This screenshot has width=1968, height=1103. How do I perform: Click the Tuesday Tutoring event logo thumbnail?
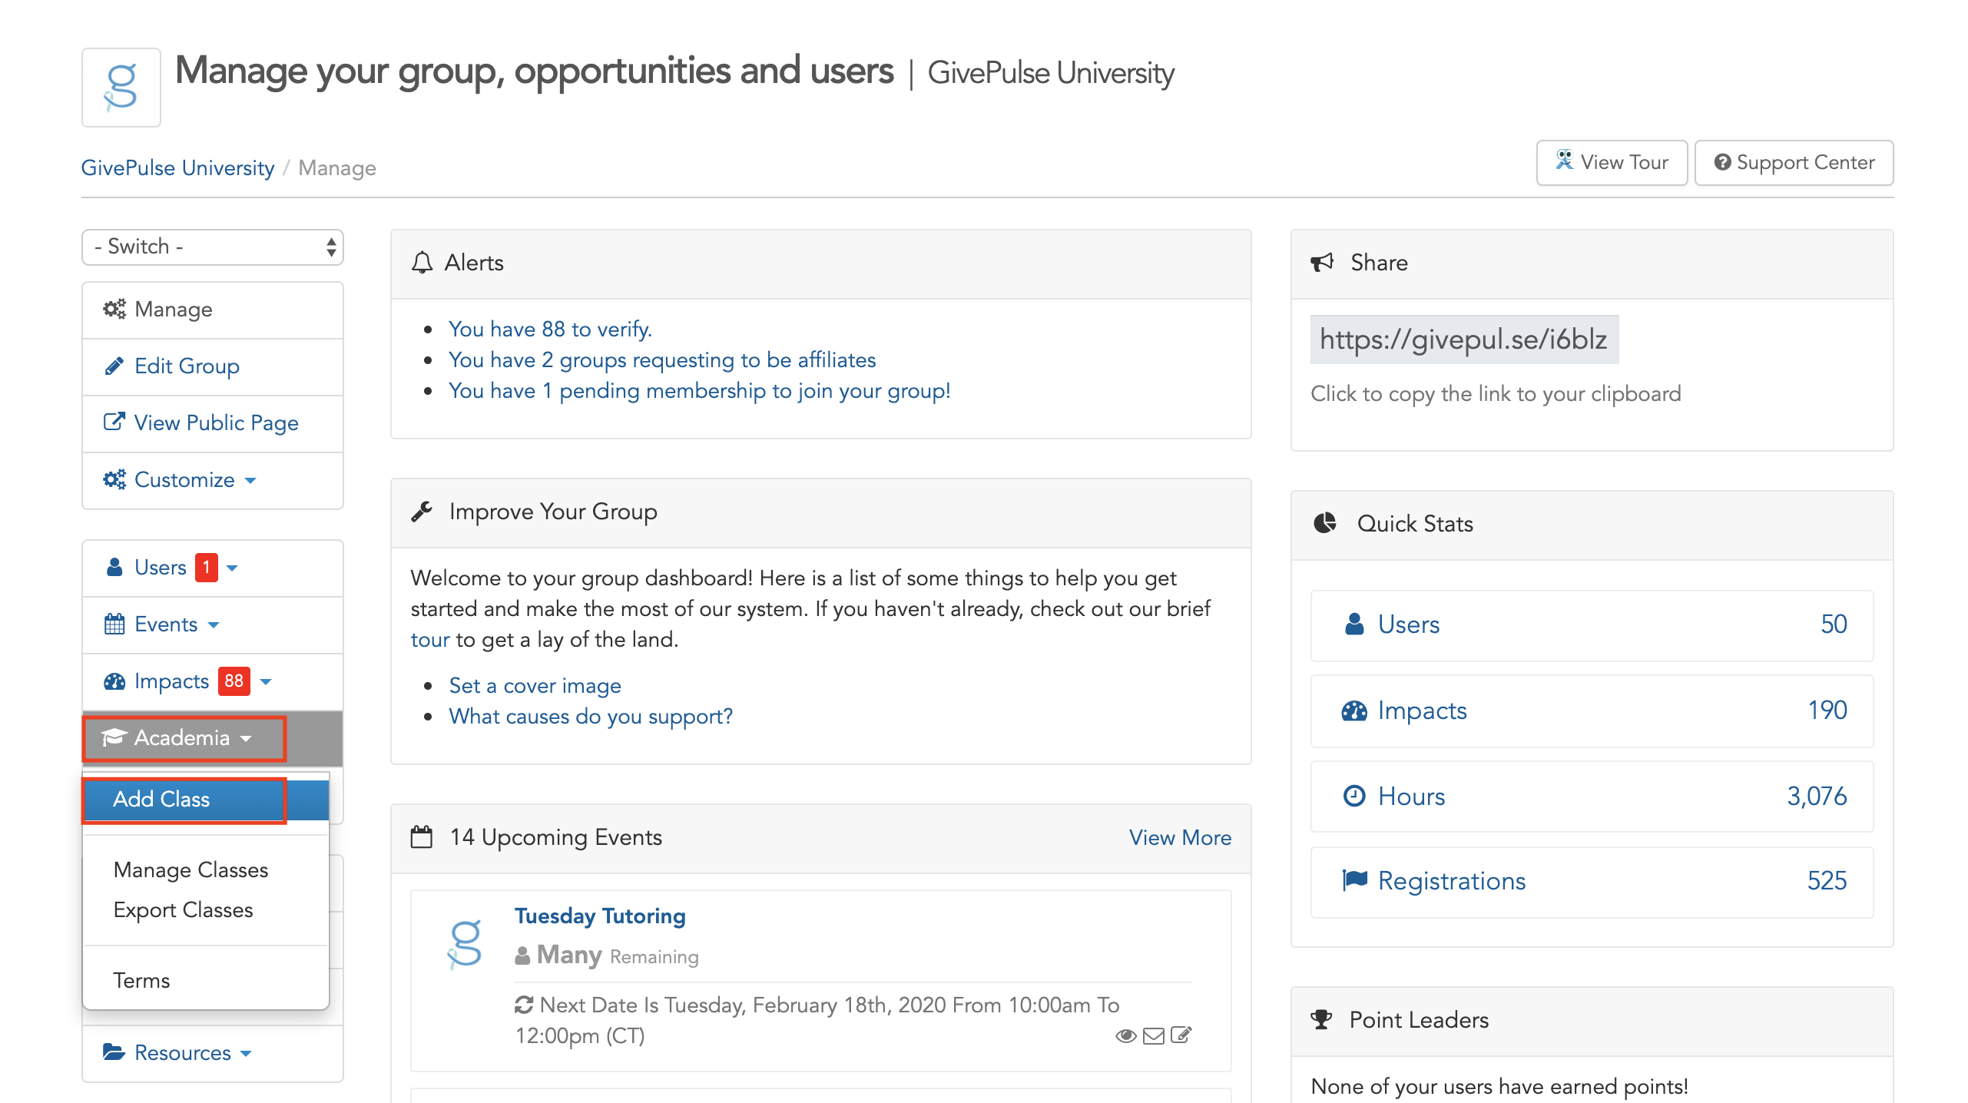click(465, 944)
